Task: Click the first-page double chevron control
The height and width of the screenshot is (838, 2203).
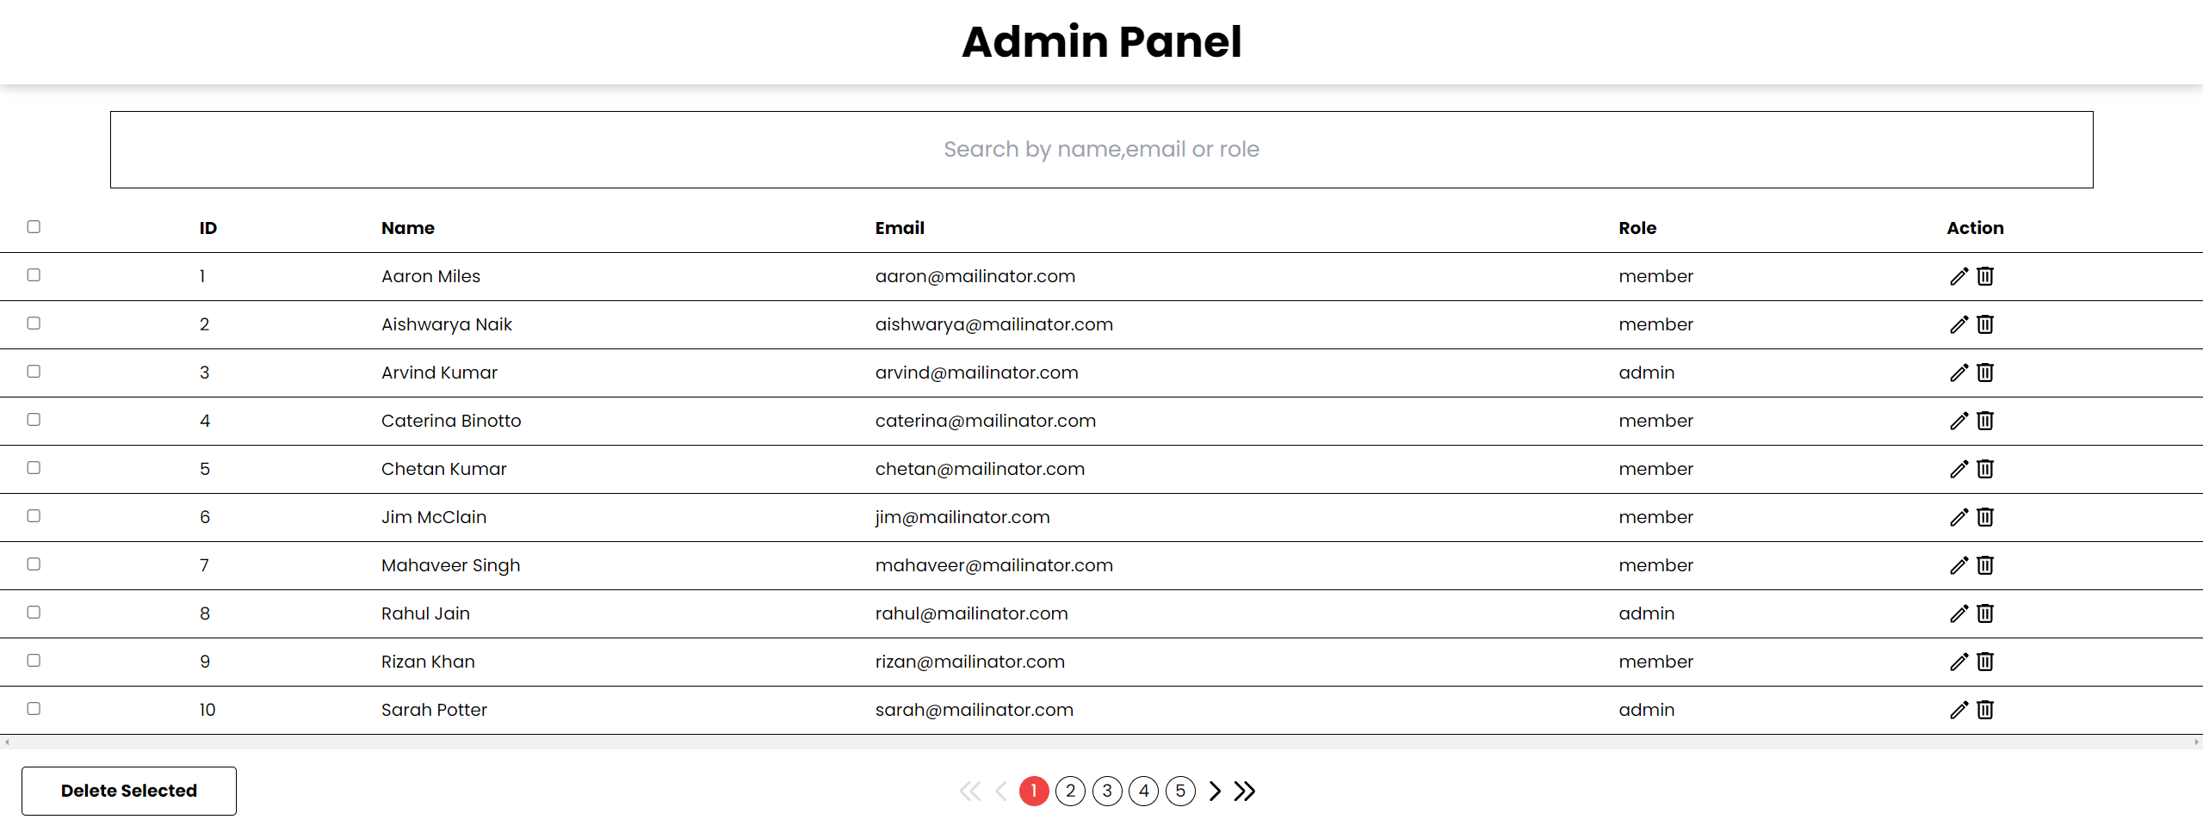Action: (971, 791)
